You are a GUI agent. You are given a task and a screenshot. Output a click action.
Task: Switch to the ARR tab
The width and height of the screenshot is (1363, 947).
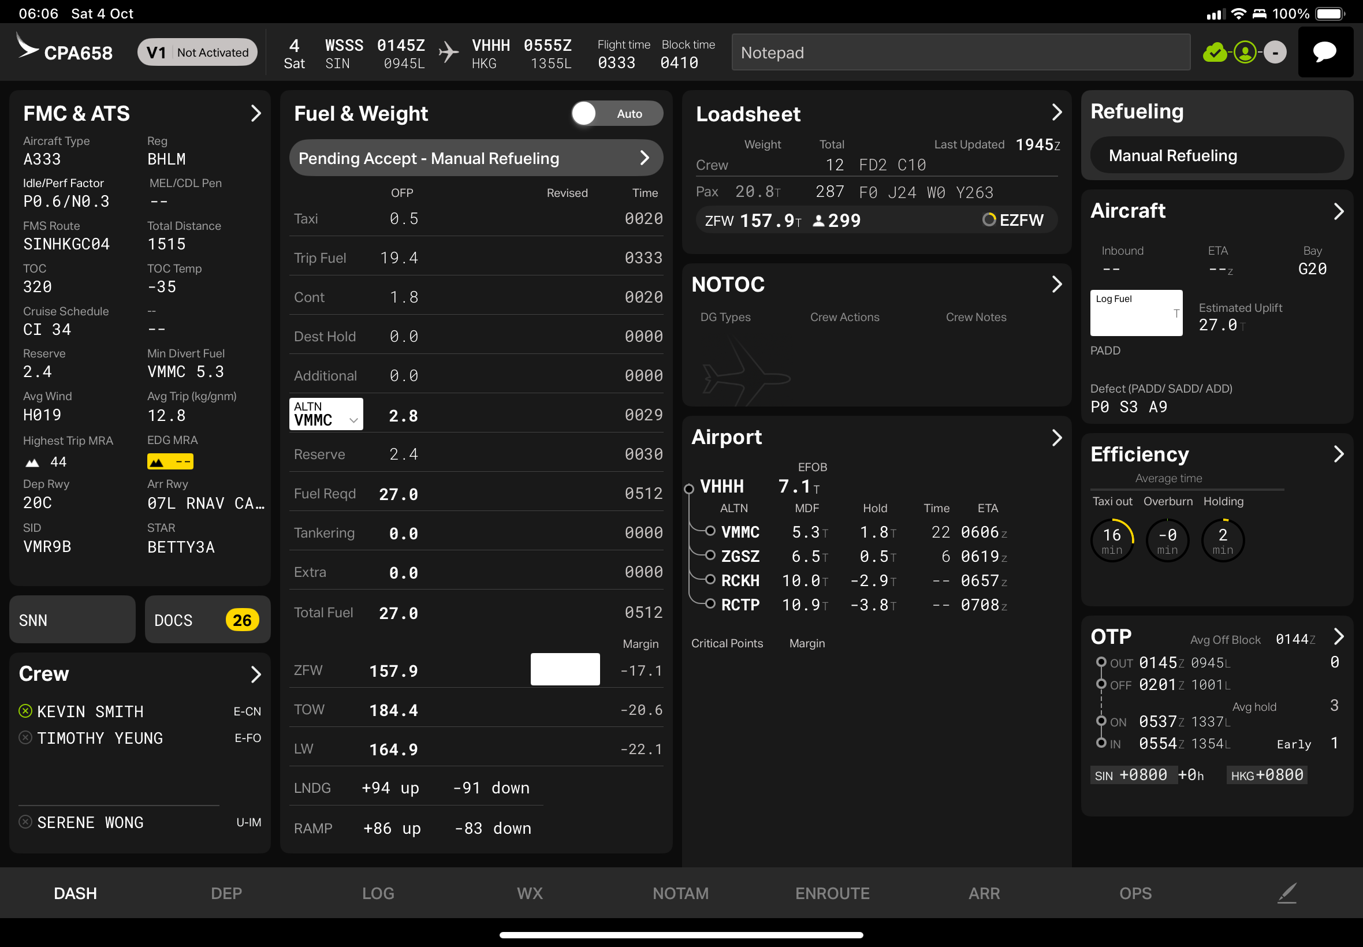pyautogui.click(x=984, y=893)
